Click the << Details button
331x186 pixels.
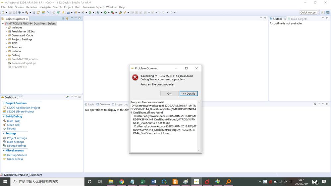(x=189, y=93)
